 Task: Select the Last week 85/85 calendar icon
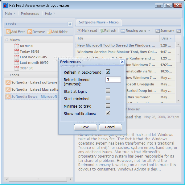[x=17, y=57]
